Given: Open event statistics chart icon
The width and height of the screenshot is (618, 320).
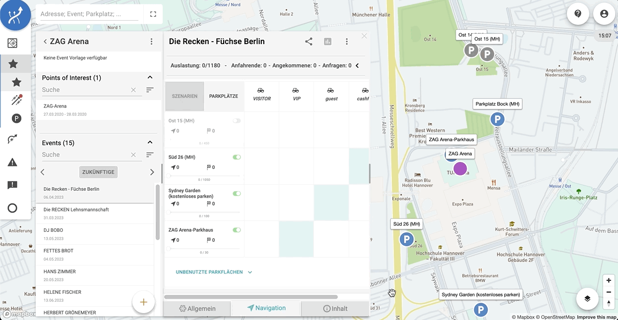Looking at the screenshot, I should [x=328, y=42].
